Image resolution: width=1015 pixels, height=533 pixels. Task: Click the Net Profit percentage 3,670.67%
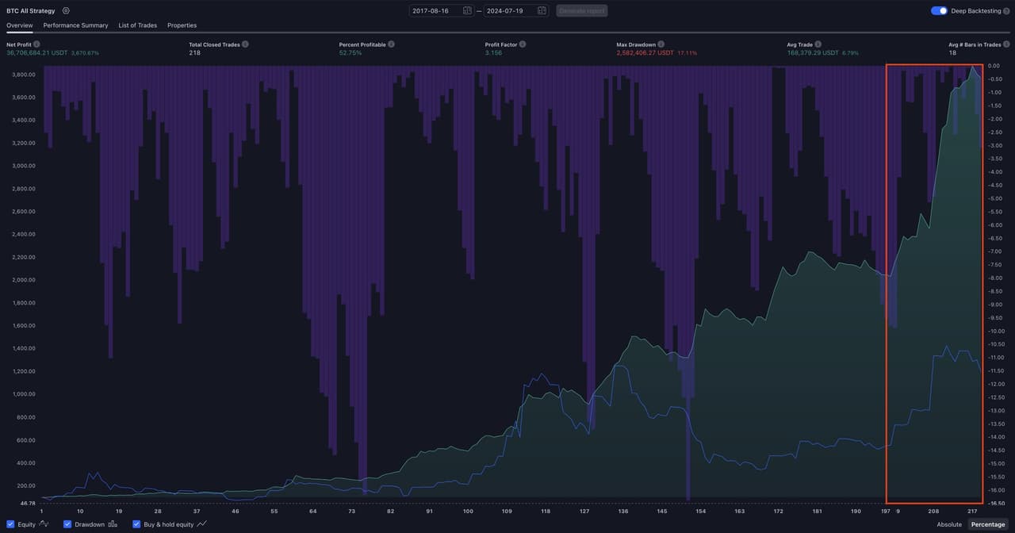(85, 52)
